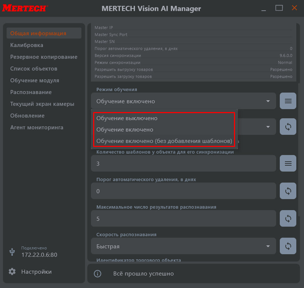Expand the 'Скорость распознавания' dropdown
The image size is (304, 288).
tap(268, 246)
